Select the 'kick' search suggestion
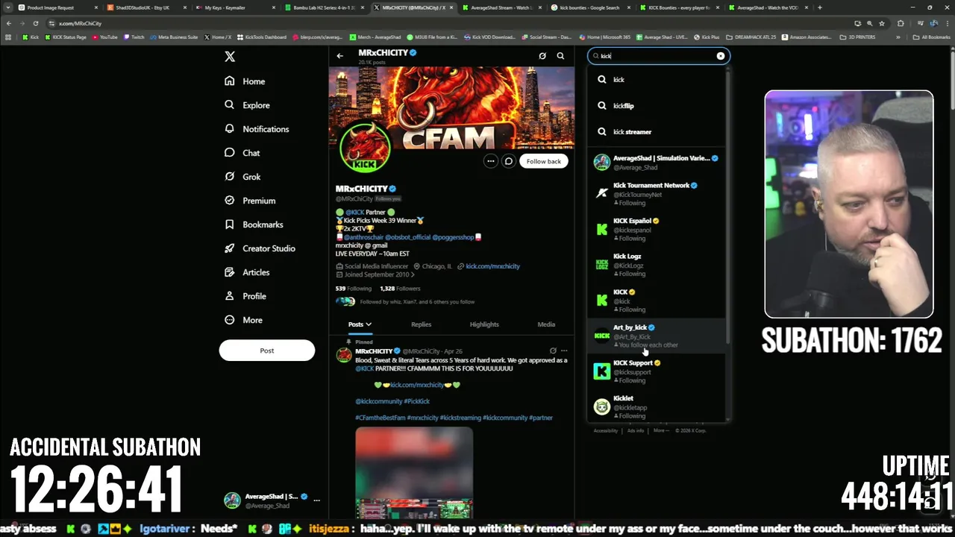The image size is (955, 537). pyautogui.click(x=657, y=80)
